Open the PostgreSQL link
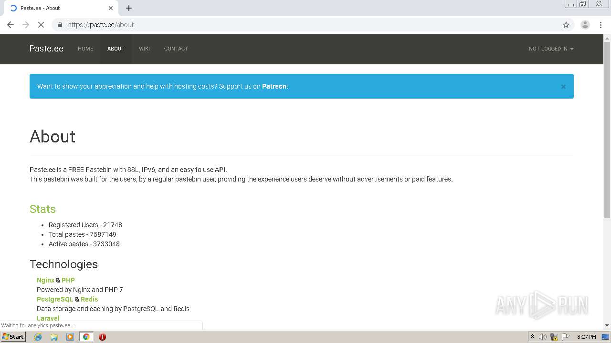This screenshot has width=611, height=343. [55, 299]
